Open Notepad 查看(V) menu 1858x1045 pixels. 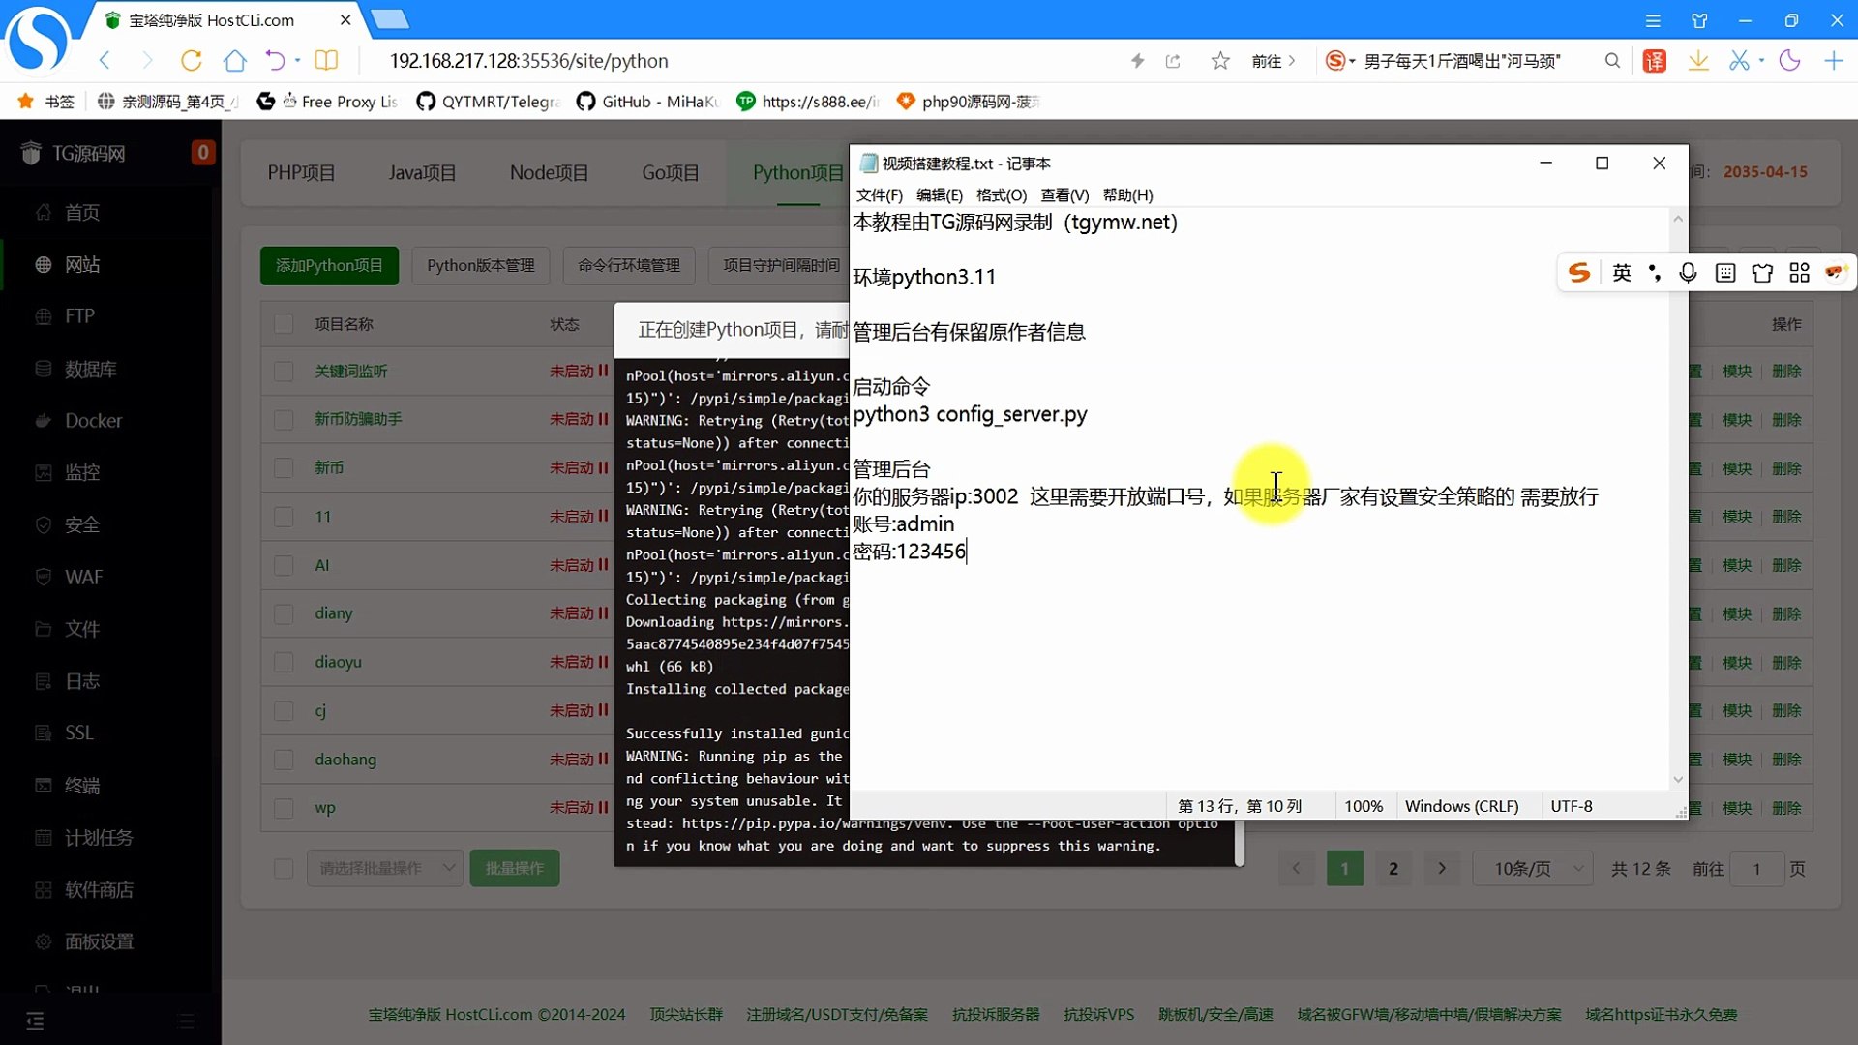pos(1064,195)
